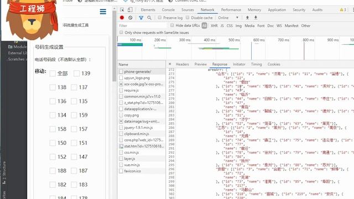Click the webpage vertical scrollbar thumb
Image resolution: width=354 pixels, height=199 pixels.
(x=114, y=46)
